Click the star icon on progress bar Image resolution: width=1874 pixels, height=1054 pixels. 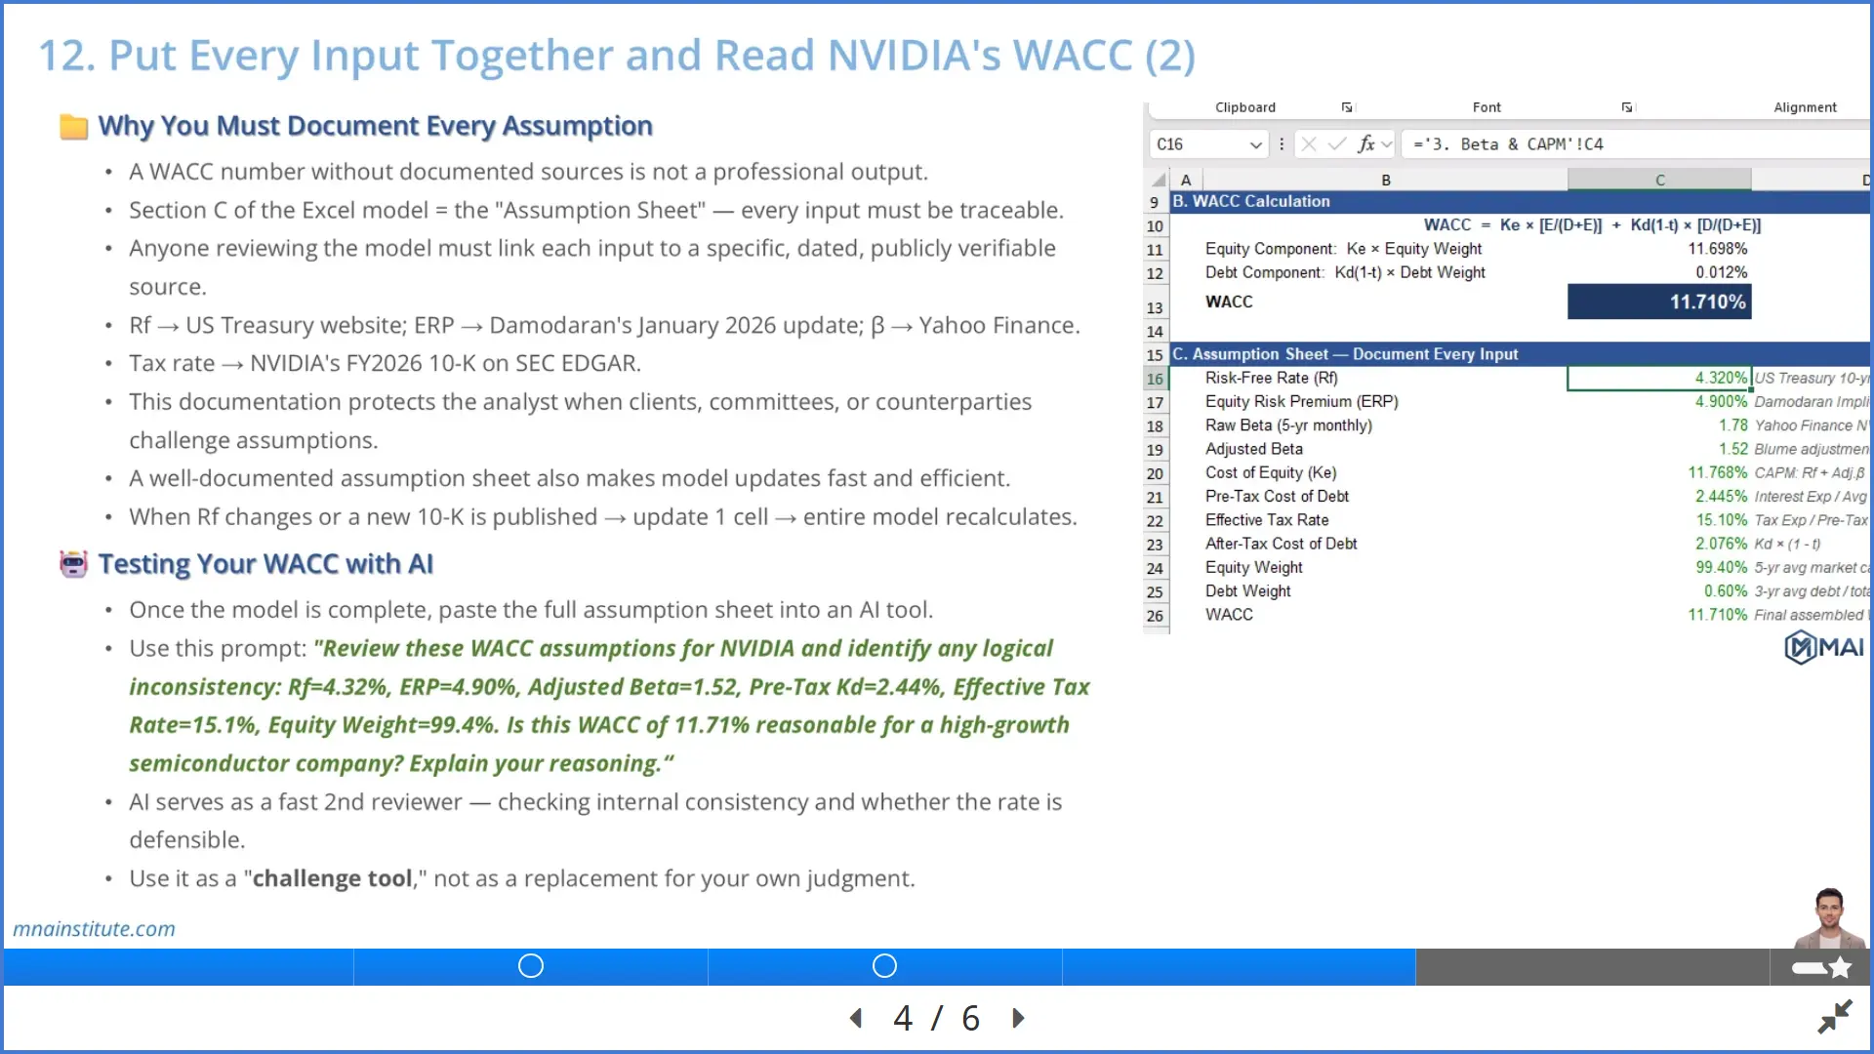click(x=1840, y=967)
